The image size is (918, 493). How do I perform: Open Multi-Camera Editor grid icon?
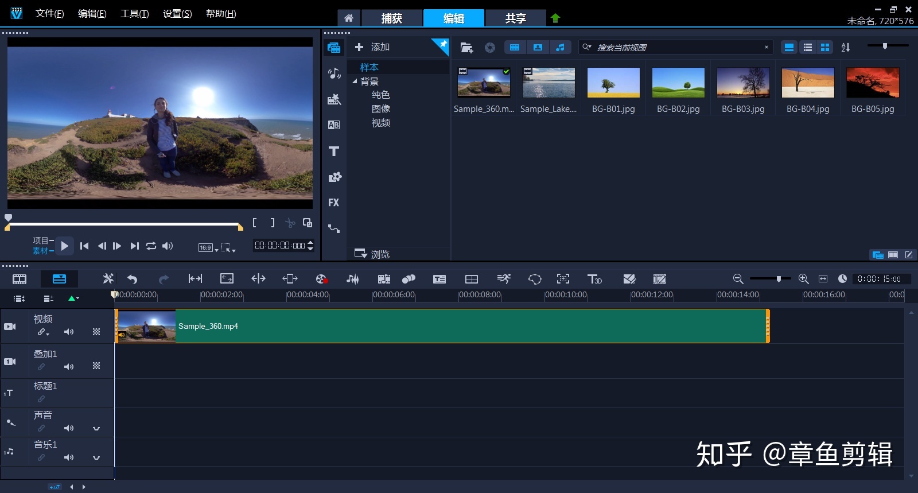[472, 279]
